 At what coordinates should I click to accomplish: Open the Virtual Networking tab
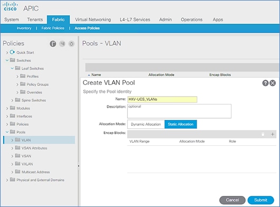[x=93, y=20]
